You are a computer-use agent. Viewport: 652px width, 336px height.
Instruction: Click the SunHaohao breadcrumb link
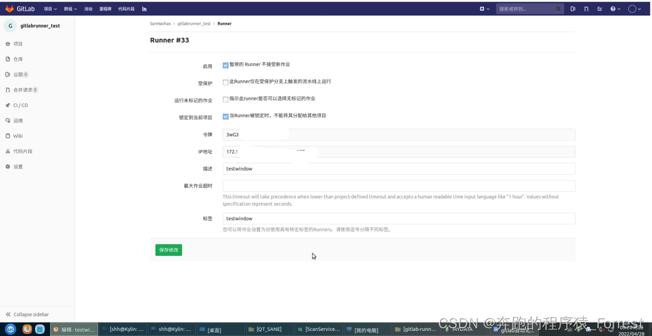tap(160, 24)
